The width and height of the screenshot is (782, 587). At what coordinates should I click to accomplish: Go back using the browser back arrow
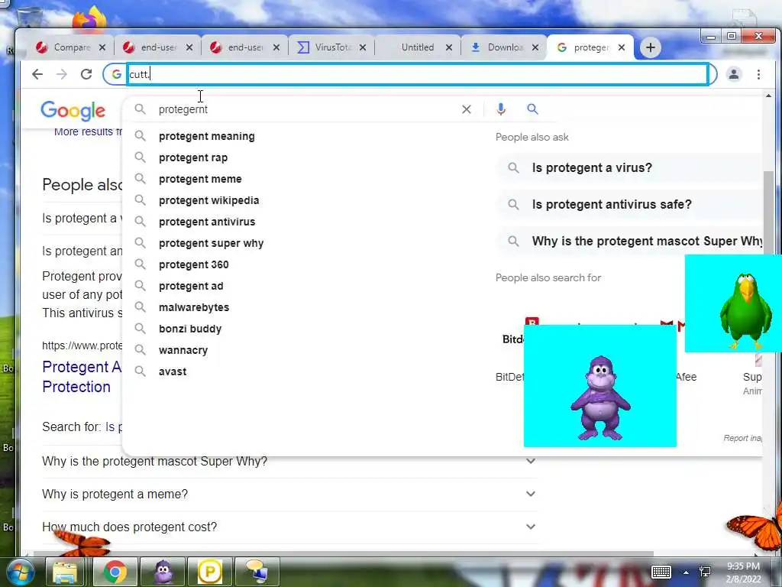coord(37,74)
